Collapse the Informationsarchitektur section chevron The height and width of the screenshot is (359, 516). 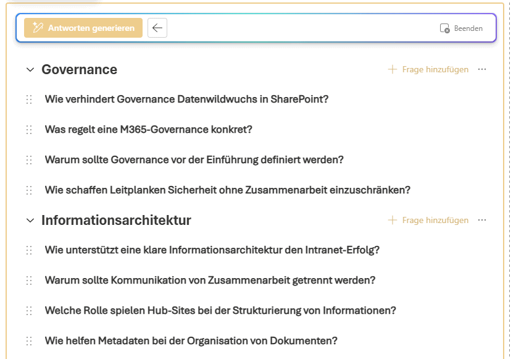pyautogui.click(x=30, y=221)
